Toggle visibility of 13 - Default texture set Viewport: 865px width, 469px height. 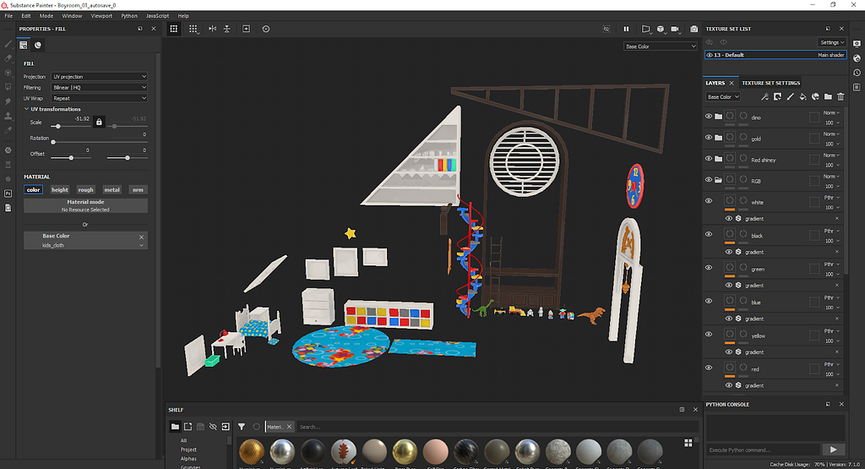710,55
